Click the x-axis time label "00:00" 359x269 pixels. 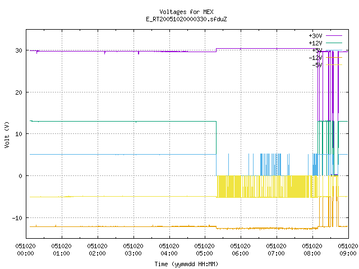coord(25,253)
